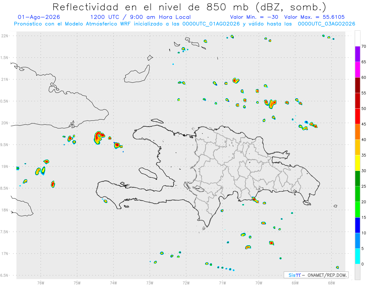Click the white above-70 colorbar segment
The width and height of the screenshot is (372, 287).
tap(357, 38)
